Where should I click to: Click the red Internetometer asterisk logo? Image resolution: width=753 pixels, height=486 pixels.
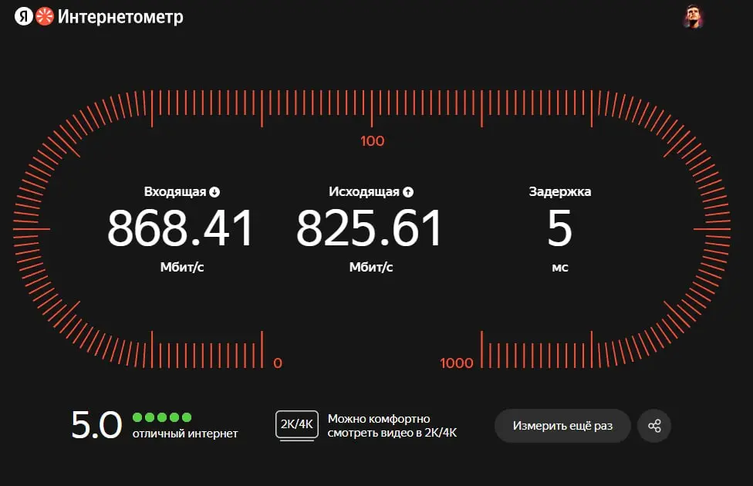[45, 16]
